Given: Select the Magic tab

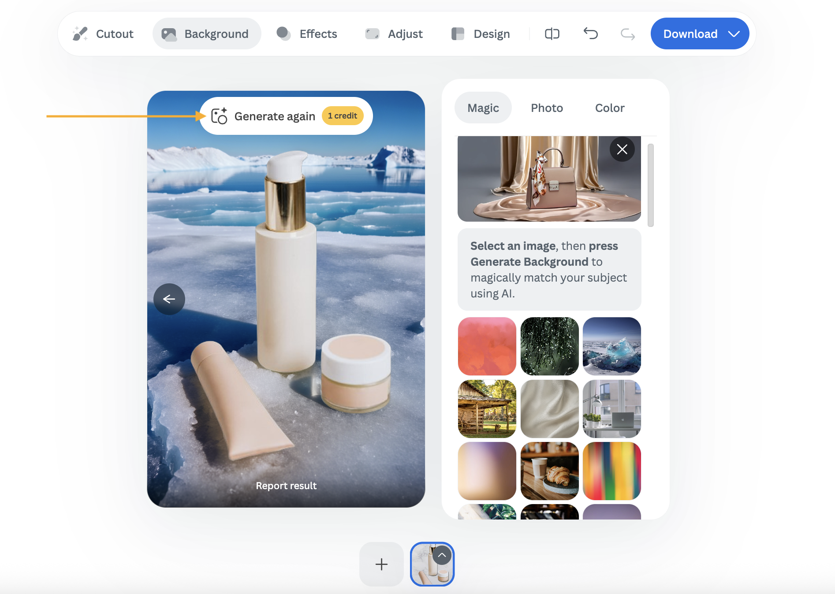Looking at the screenshot, I should pyautogui.click(x=483, y=108).
